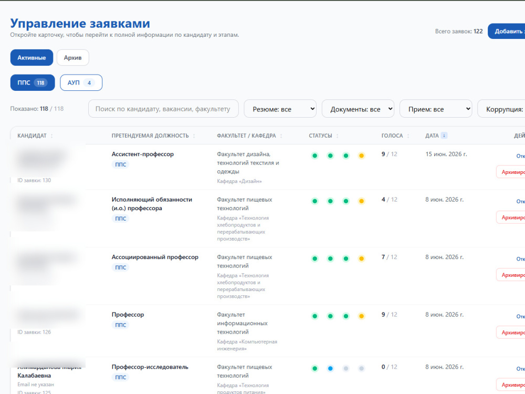This screenshot has height=394, width=525.
Task: Click first green dot in Исполняющий обязанности профессора row
Action: pyautogui.click(x=314, y=201)
